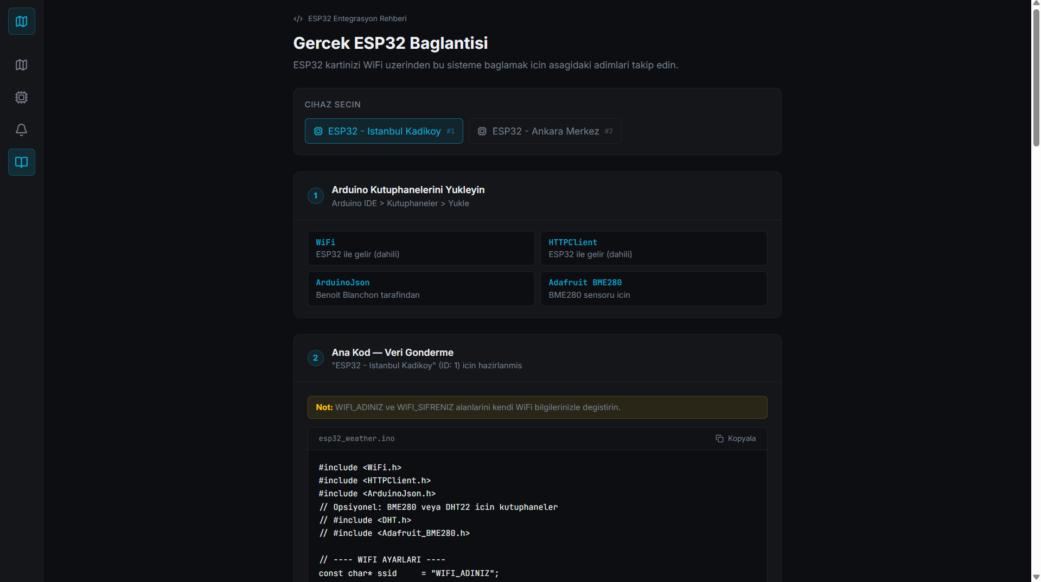Click the step 1 numbered circle badge
This screenshot has height=582, width=1041.
tap(315, 196)
